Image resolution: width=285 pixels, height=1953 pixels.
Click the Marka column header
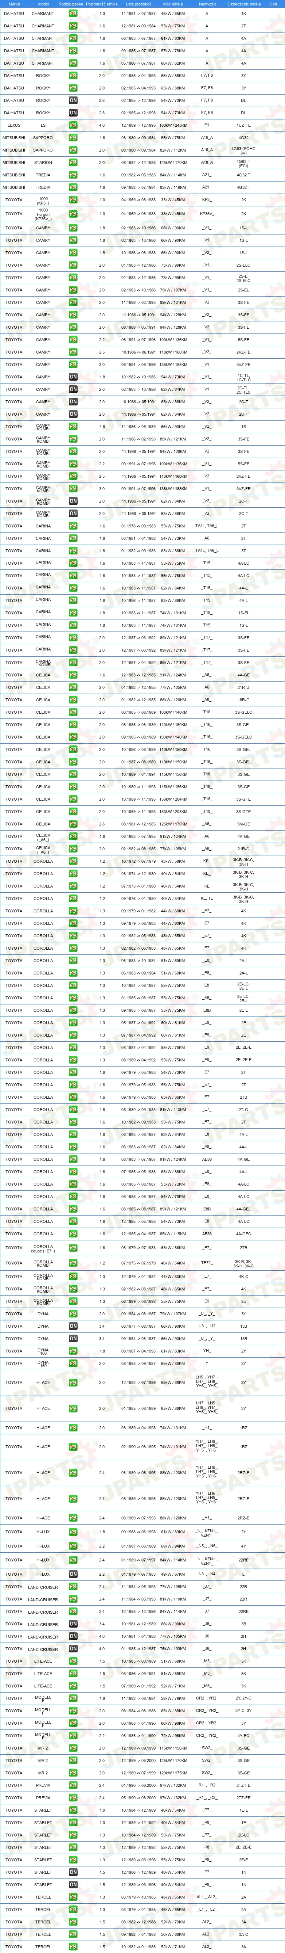13,4
